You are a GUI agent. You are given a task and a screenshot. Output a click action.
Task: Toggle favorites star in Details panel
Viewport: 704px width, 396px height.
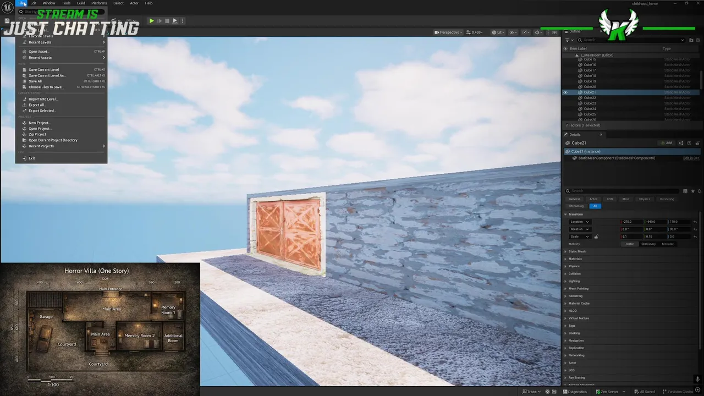[x=692, y=191]
